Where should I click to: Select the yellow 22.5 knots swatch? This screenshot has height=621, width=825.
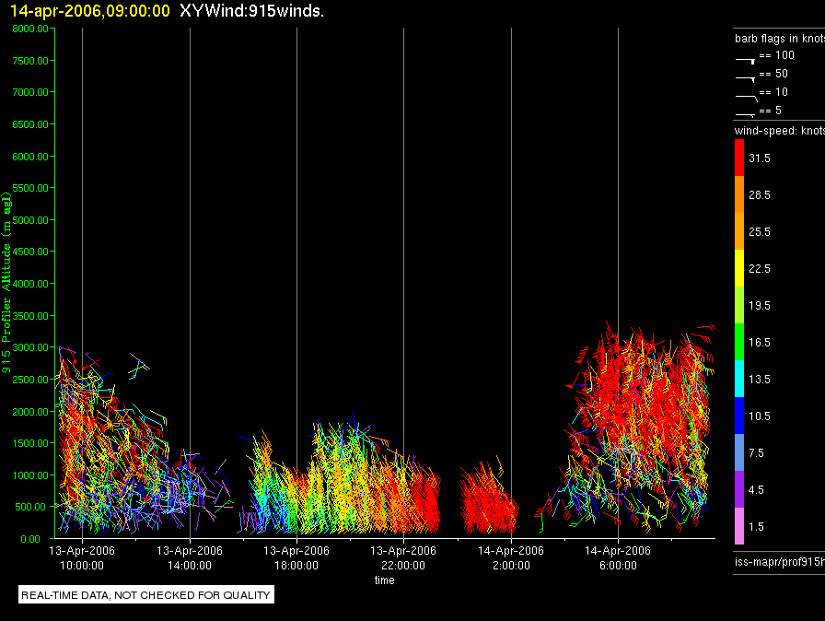point(739,268)
